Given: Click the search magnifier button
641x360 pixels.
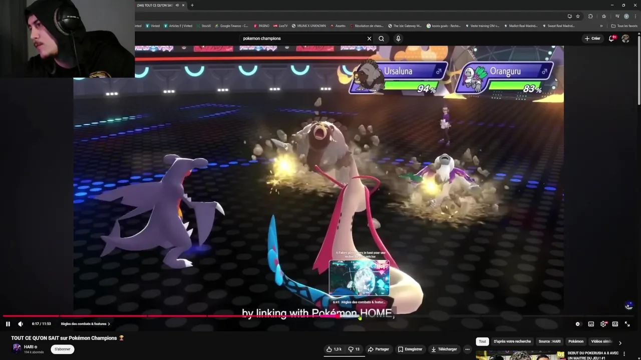Looking at the screenshot, I should (381, 38).
